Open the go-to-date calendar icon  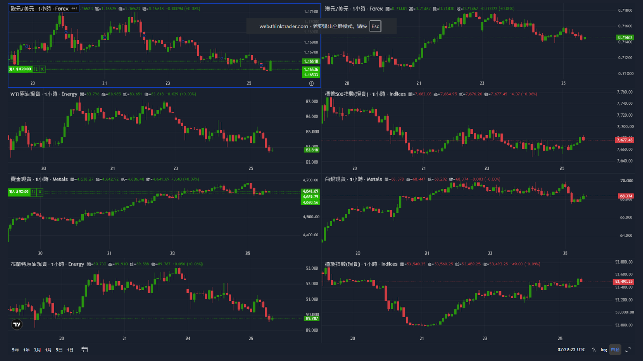pyautogui.click(x=85, y=350)
